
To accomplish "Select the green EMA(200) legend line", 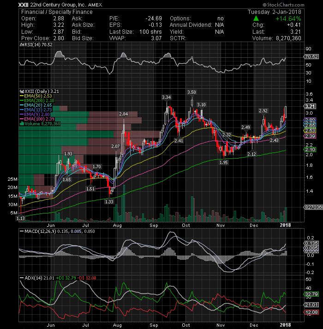I will (x=22, y=101).
